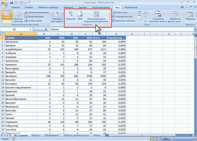Click Упорядочить все windows
This screenshot has width=197, height=141.
122,16
